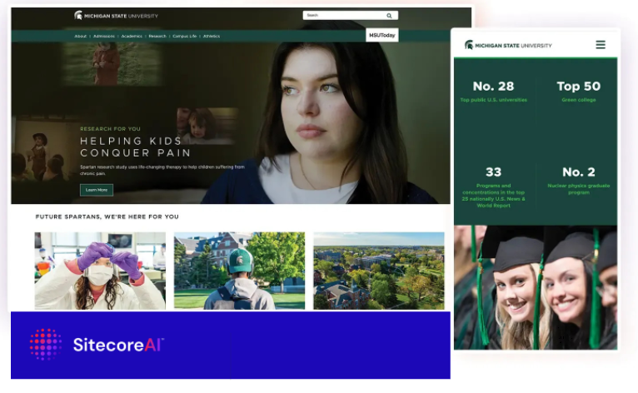This screenshot has width=638, height=393.
Task: Click the small hero thumbnail of a child's face
Action: 207,126
